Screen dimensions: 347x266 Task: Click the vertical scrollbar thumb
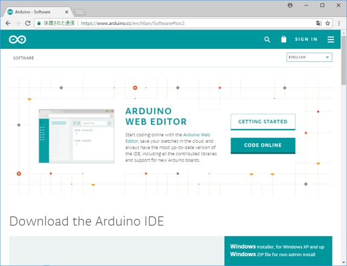pos(343,60)
